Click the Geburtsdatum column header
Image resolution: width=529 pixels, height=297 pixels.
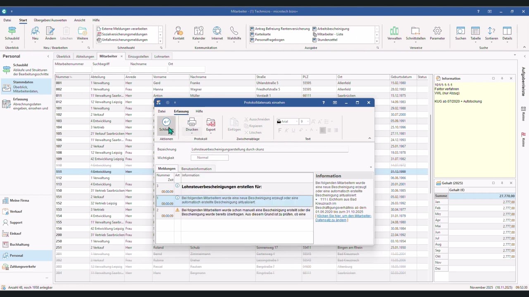tap(403, 77)
